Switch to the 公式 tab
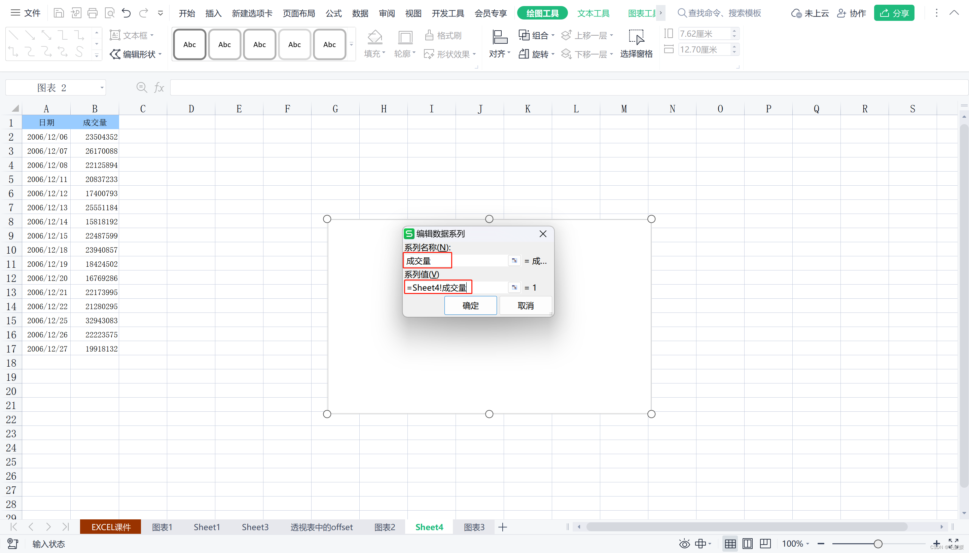This screenshot has height=553, width=969. 333,13
